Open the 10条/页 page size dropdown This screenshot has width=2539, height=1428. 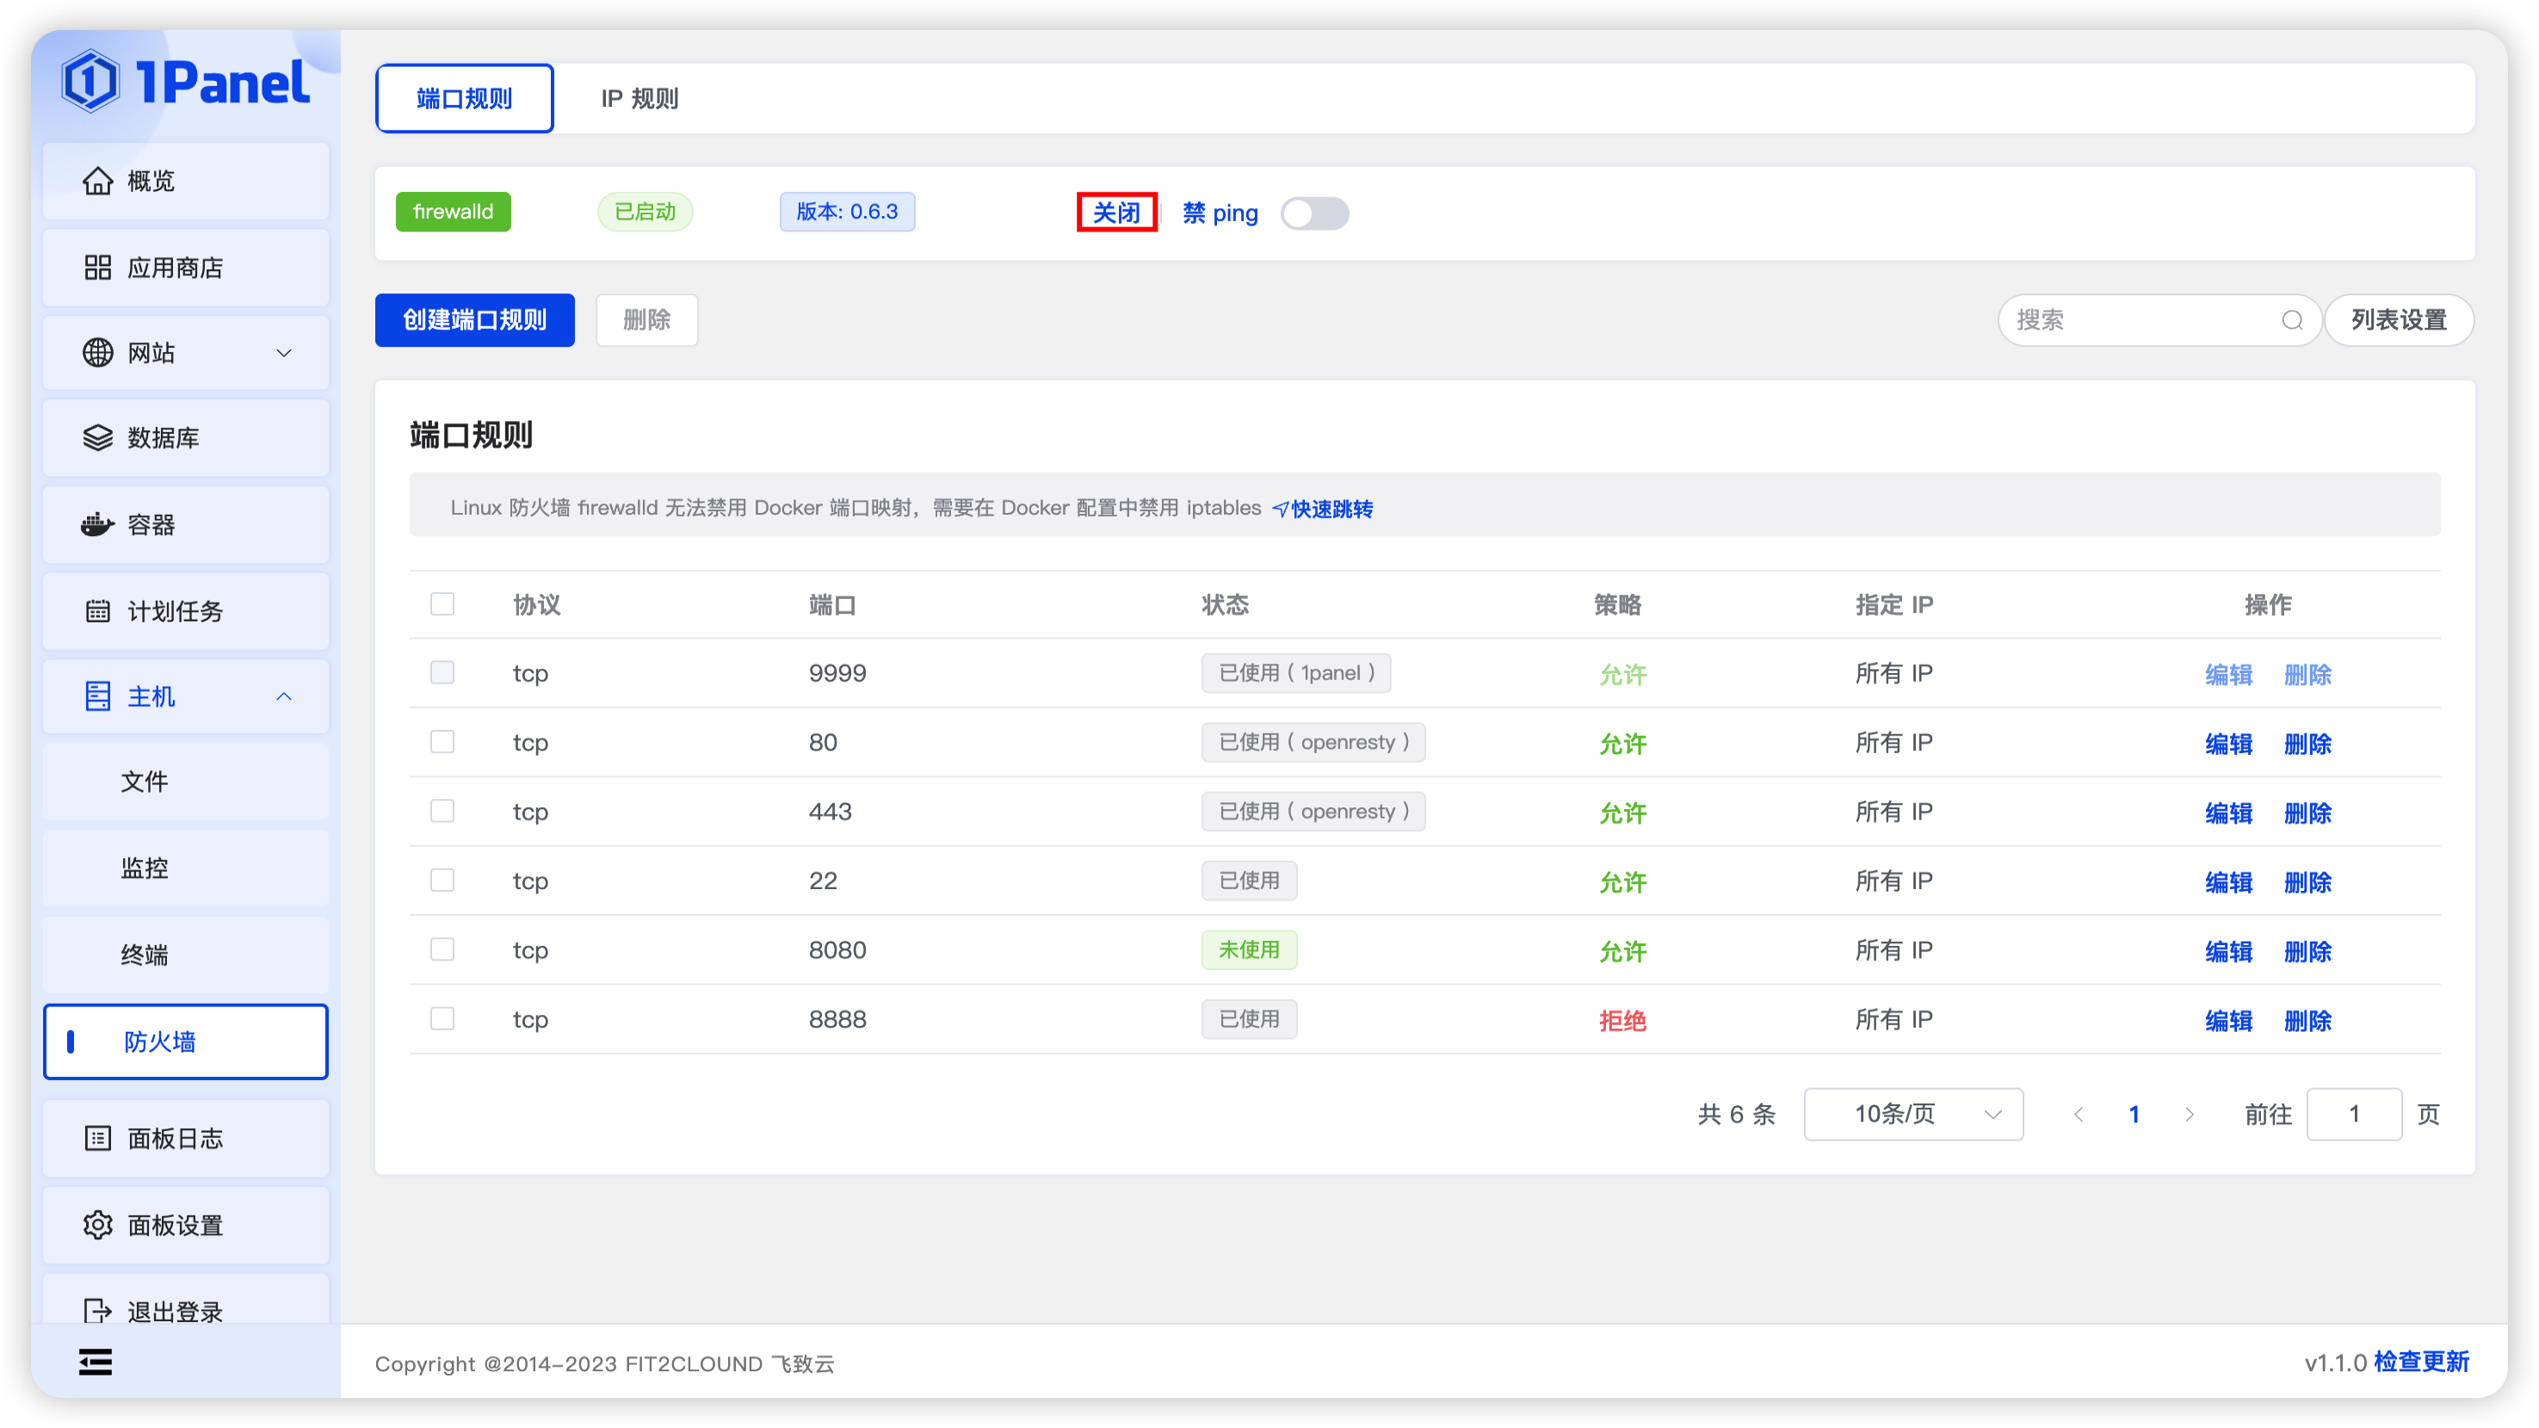(1912, 1115)
